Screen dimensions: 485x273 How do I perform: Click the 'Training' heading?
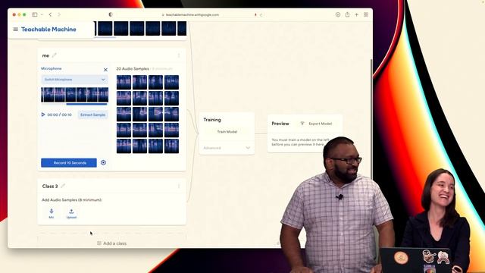[212, 120]
